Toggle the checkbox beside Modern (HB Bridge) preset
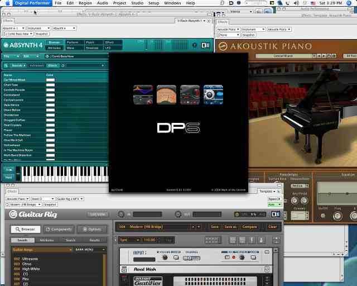 pyautogui.click(x=7, y=204)
